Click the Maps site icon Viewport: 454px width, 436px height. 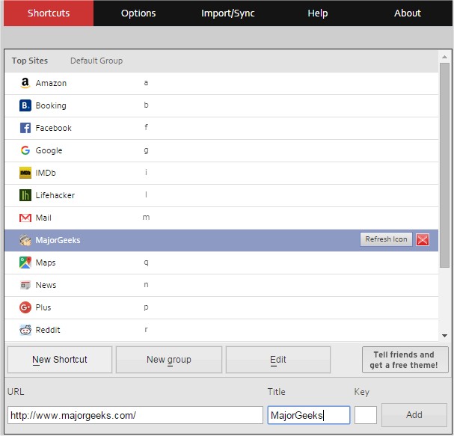[25, 262]
